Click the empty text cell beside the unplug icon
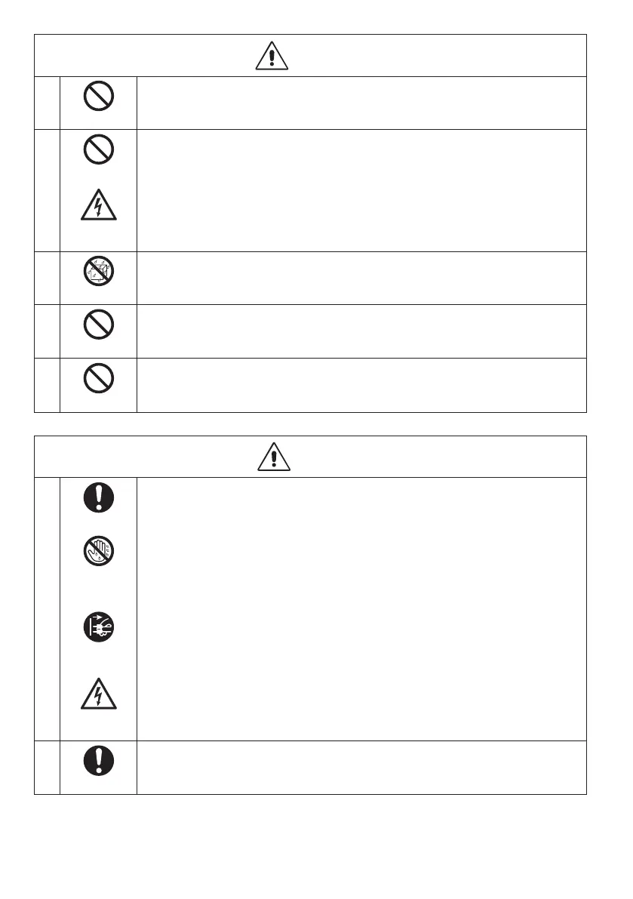The image size is (633, 899). pos(361,609)
